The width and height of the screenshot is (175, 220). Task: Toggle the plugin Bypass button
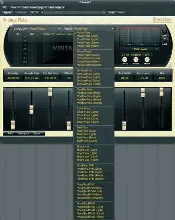(x=8, y=12)
